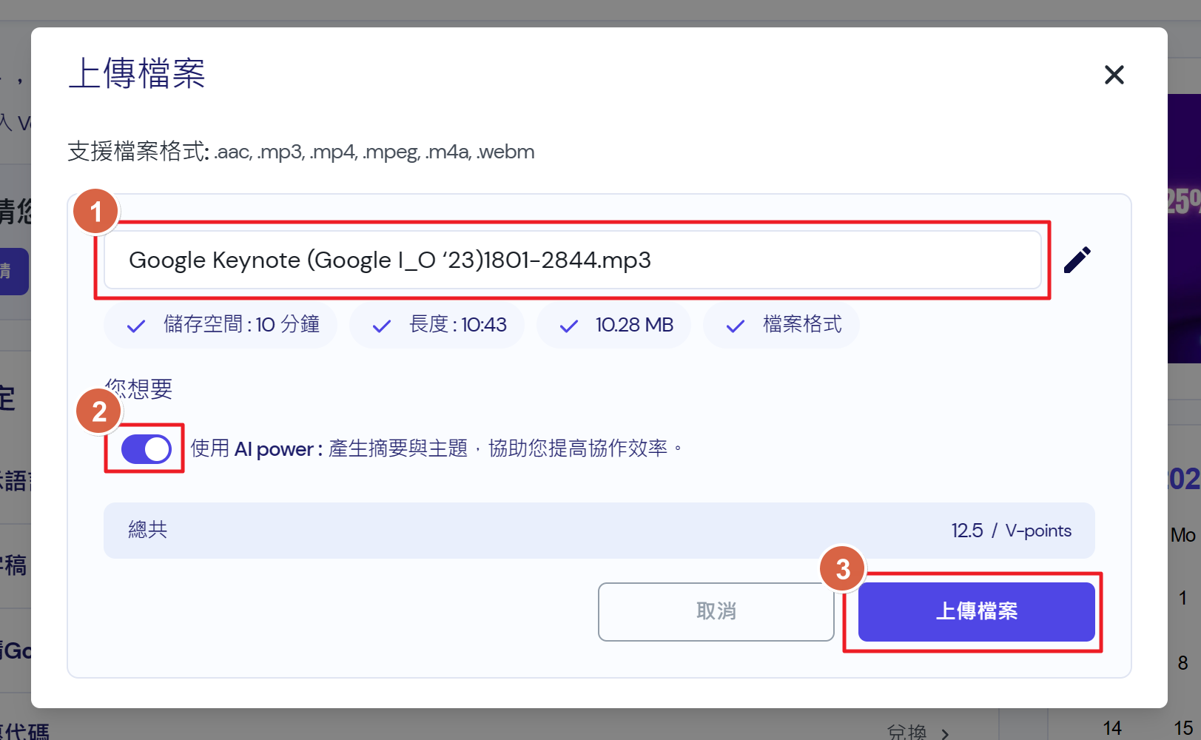The image size is (1201, 740).
Task: Click the AI power description text
Action: pos(437,449)
